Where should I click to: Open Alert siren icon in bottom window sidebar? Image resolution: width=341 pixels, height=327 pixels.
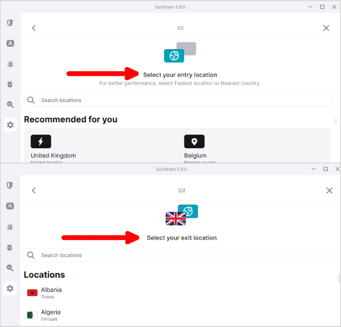point(10,227)
